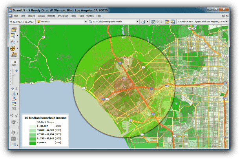The height and width of the screenshot is (159, 239).
Task: Expand the layers arrangement options arrow
Action: coord(17,42)
